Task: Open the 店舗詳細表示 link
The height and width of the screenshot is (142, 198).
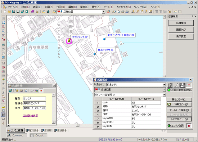Action: (30, 116)
